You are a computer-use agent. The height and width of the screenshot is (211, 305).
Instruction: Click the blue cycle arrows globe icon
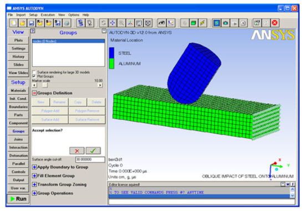pyautogui.click(x=81, y=23)
